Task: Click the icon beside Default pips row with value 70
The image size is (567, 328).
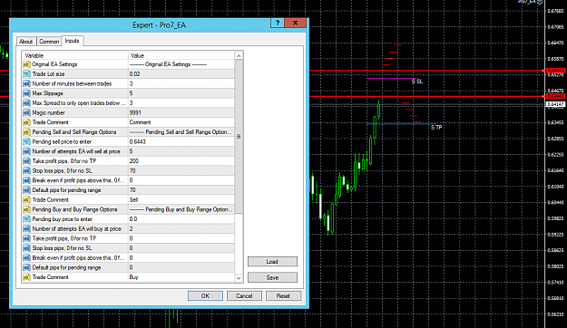Action: pyautogui.click(x=26, y=190)
